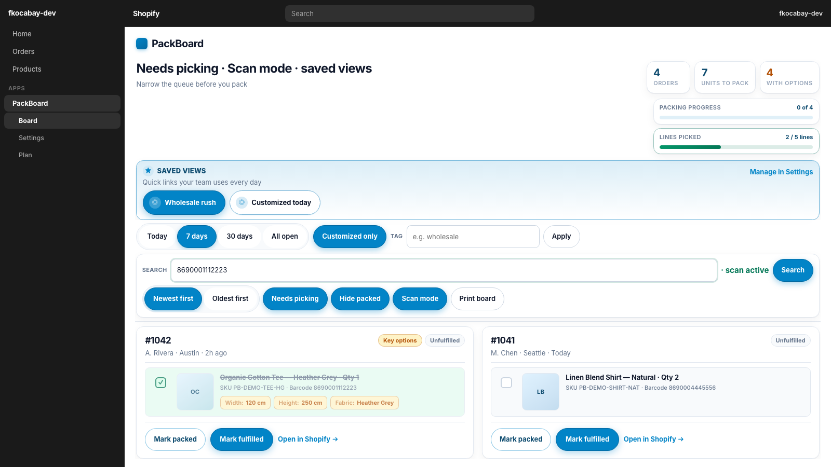Open the PackBoard app in sidebar
Viewport: 831px width, 467px height.
(x=62, y=103)
